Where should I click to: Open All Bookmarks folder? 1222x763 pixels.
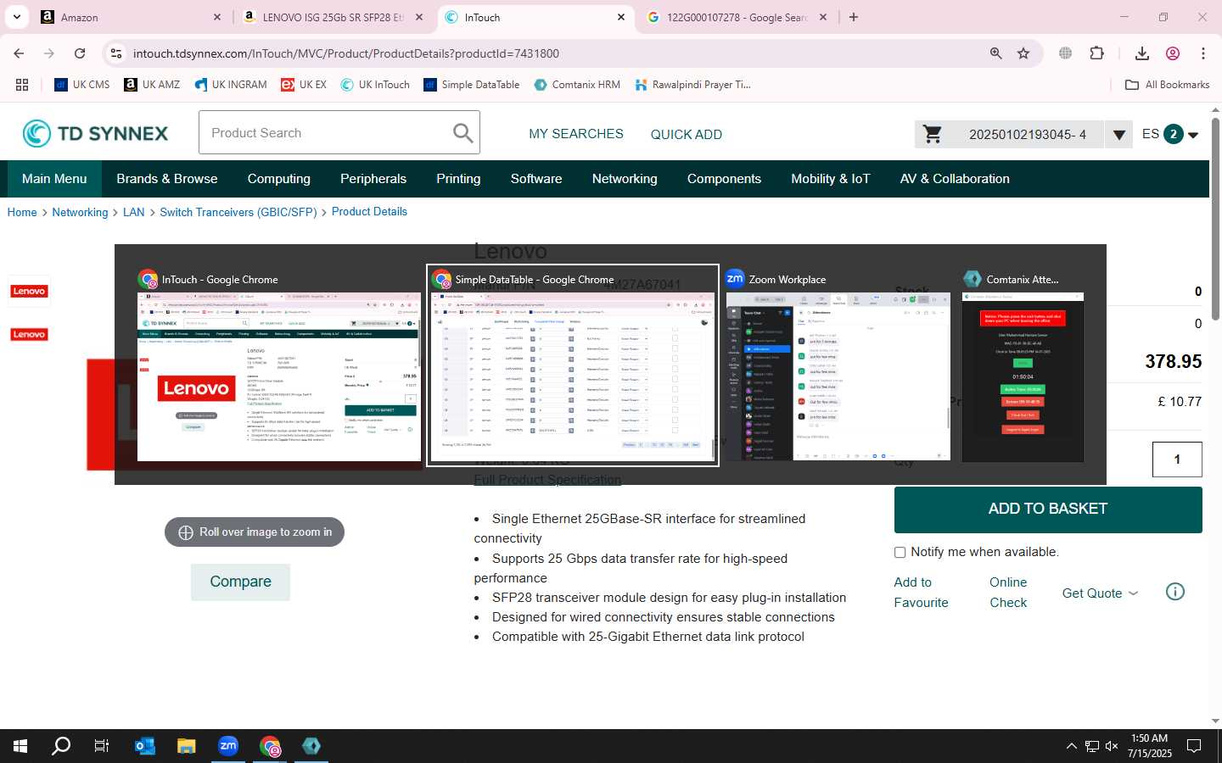coord(1167,85)
